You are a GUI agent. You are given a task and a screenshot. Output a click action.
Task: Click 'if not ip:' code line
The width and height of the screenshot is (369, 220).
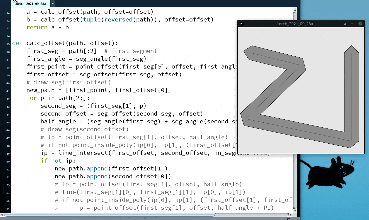pyautogui.click(x=58, y=161)
